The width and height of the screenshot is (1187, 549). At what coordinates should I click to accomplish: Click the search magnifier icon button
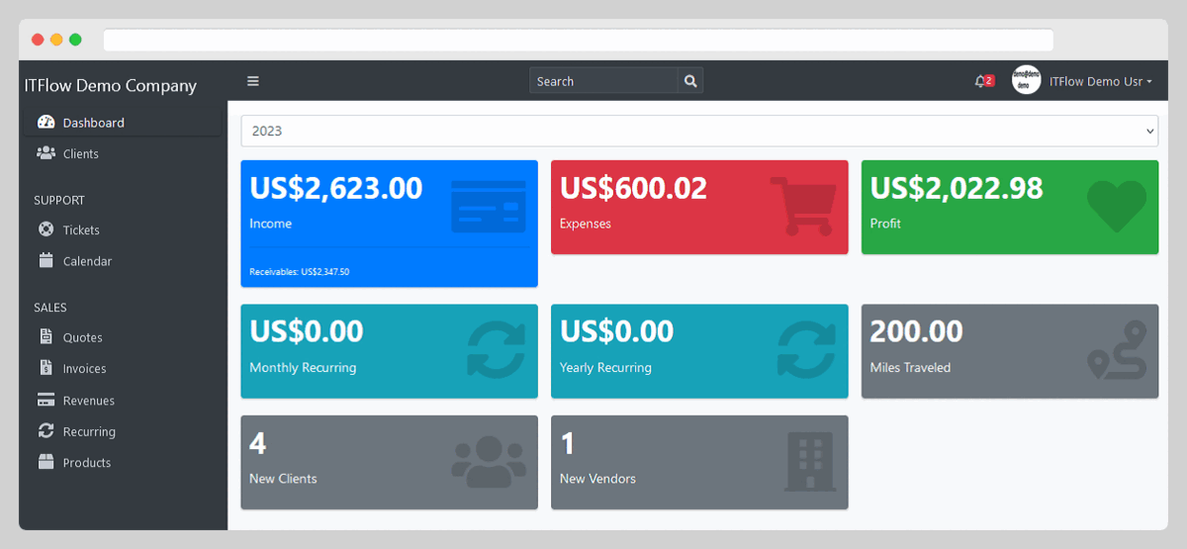click(690, 81)
